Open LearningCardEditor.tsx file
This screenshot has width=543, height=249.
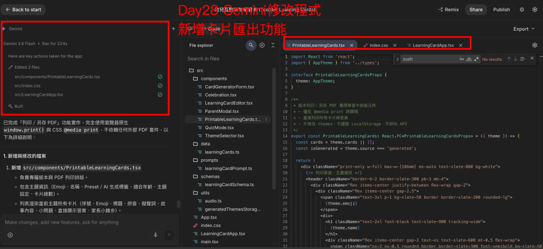pyautogui.click(x=229, y=103)
